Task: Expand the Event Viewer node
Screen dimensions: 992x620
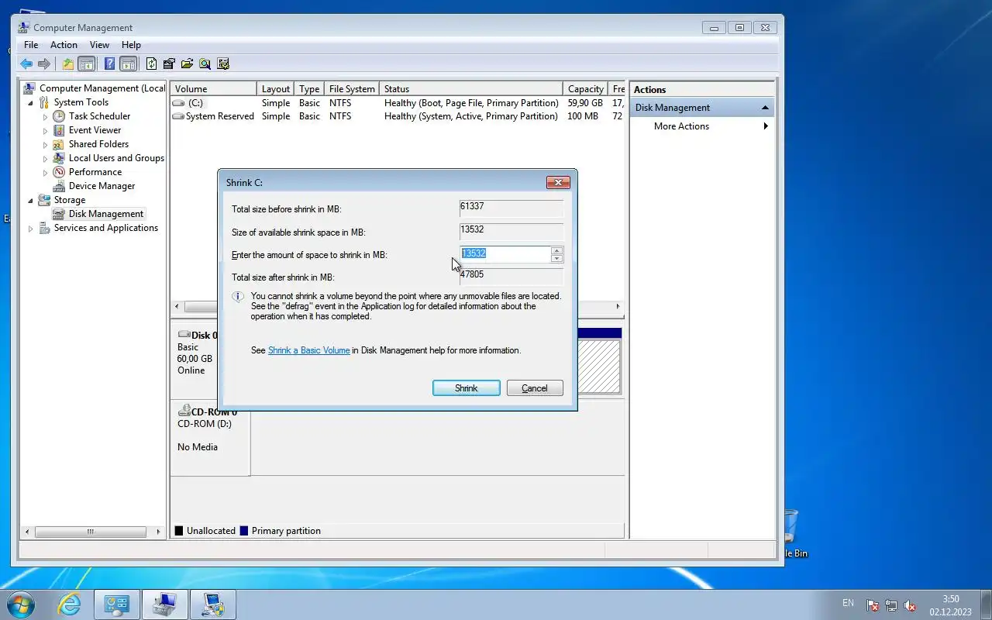Action: (x=45, y=130)
